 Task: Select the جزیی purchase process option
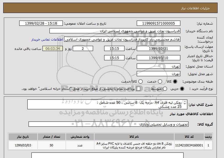click(x=182, y=89)
